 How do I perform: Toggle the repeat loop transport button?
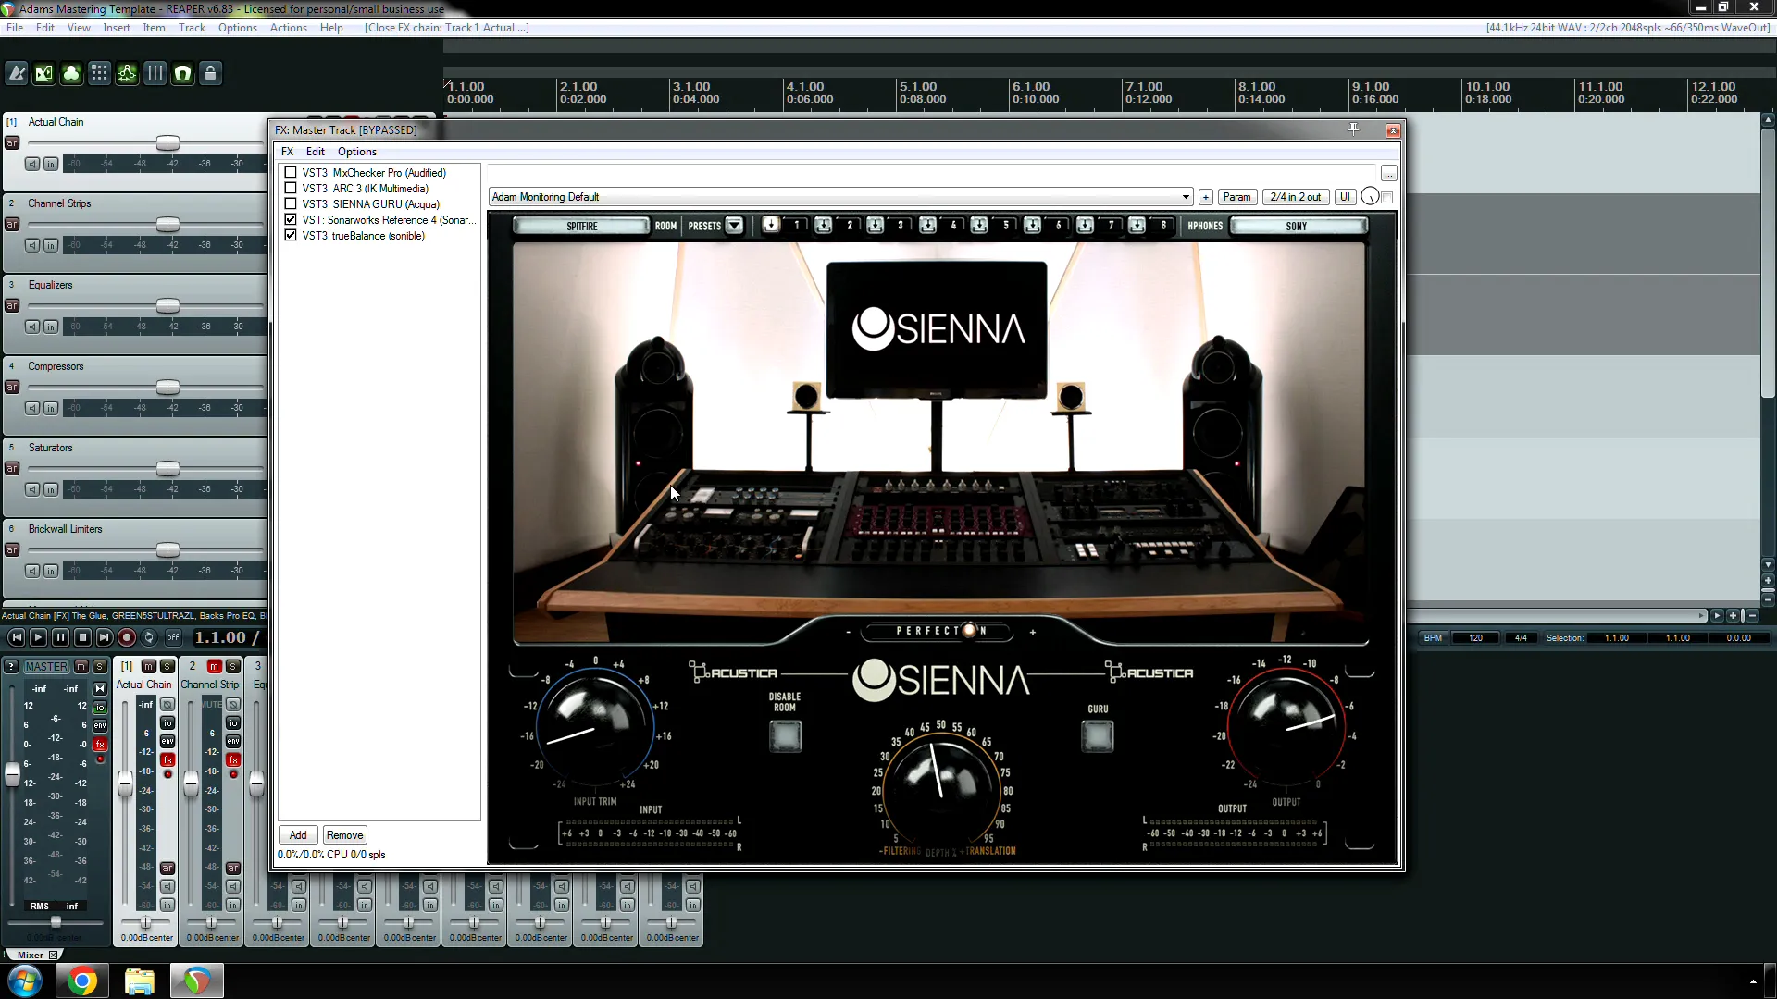(149, 637)
